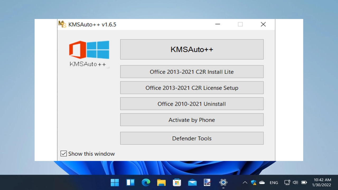Minimize the KMSAuto++ window

point(218,24)
